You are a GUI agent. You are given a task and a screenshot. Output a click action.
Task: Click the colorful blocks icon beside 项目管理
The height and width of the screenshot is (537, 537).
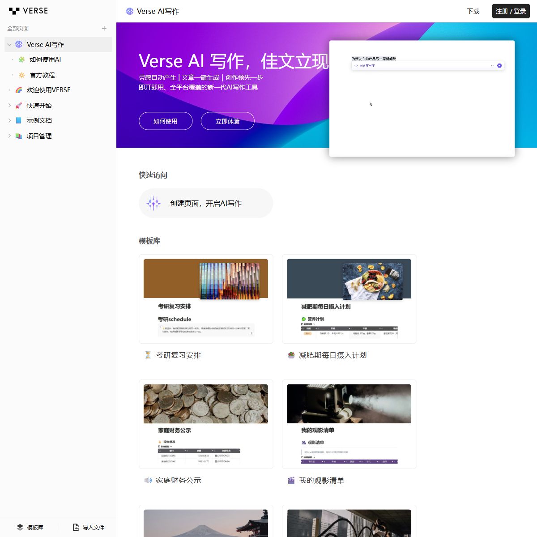19,136
